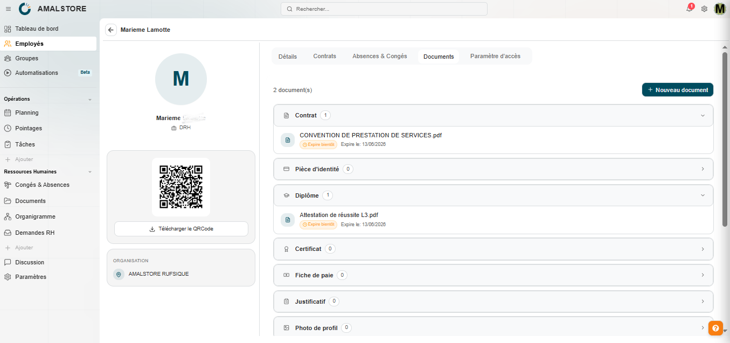Open Attestation de réussite L3.pdf
This screenshot has height=343, width=730.
339,215
